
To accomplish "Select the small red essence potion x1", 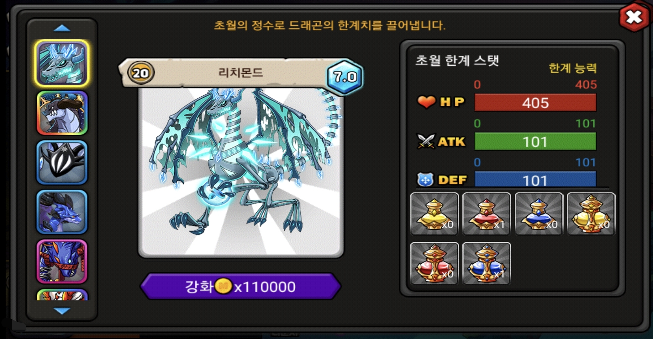I will (487, 214).
